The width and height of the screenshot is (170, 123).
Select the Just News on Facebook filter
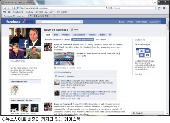click(x=83, y=40)
